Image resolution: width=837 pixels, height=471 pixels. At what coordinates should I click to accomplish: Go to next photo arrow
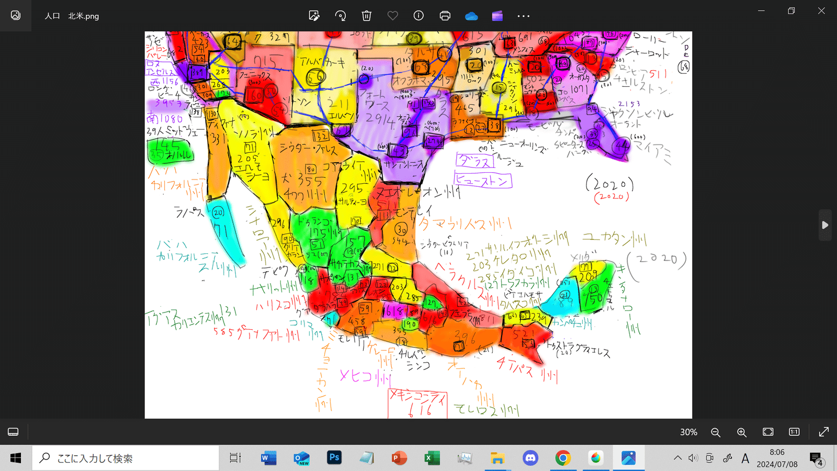825,225
